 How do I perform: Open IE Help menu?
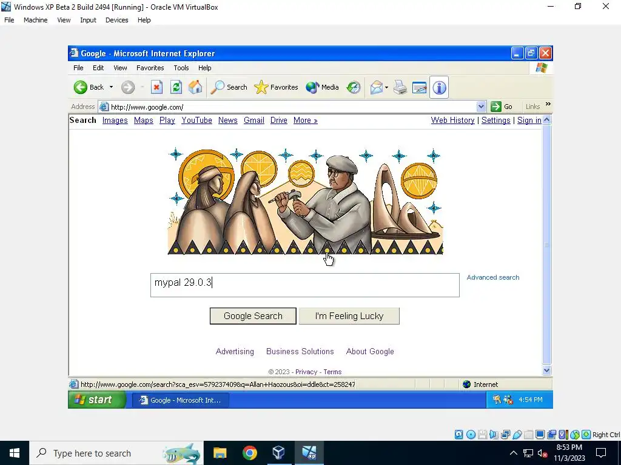coord(205,68)
